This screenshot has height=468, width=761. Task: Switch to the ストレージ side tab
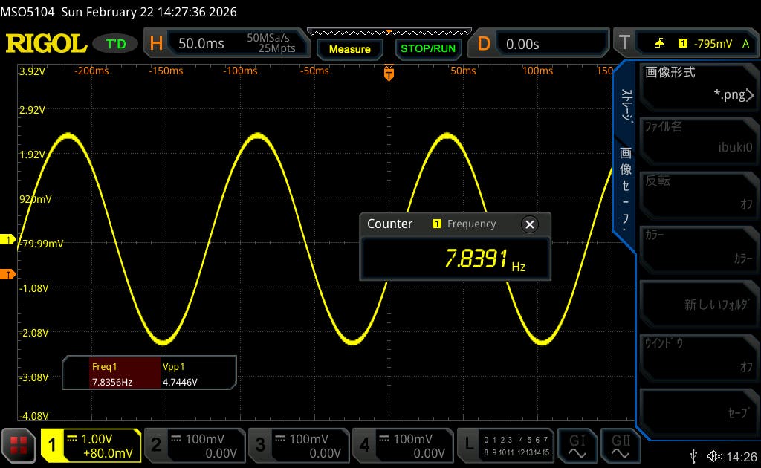coord(626,105)
